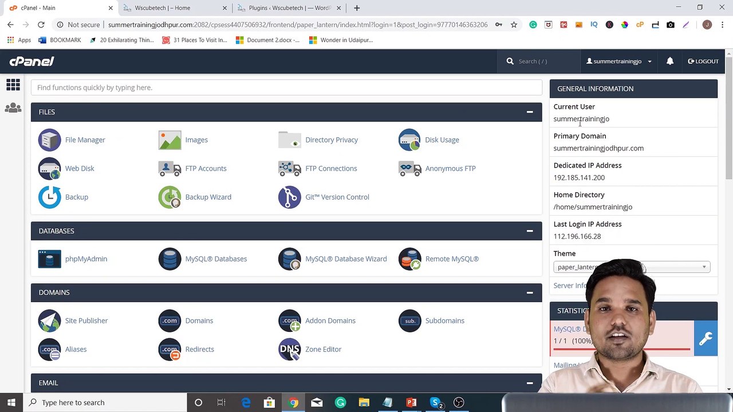Open Task View on the taskbar
Viewport: 733px width, 412px height.
tap(222, 402)
